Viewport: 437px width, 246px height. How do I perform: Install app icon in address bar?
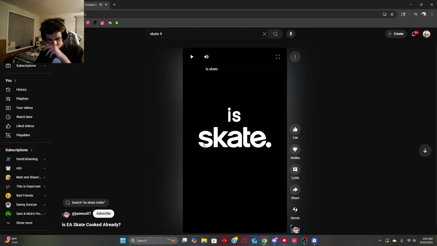click(x=384, y=14)
